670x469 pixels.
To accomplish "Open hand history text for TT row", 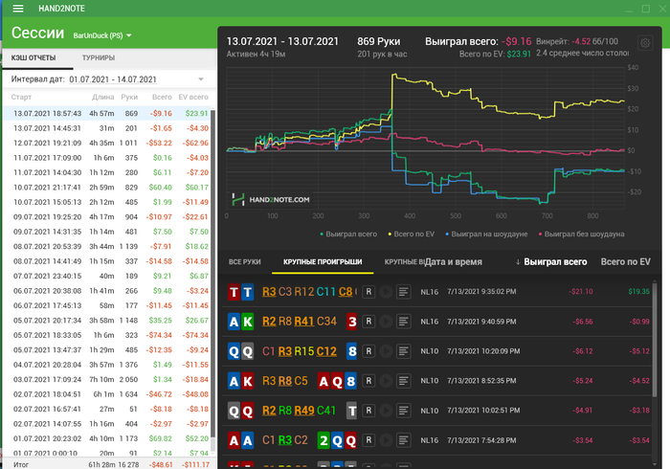I will click(x=403, y=292).
